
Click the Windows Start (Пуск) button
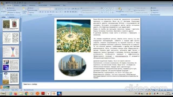pyautogui.click(x=3, y=93)
